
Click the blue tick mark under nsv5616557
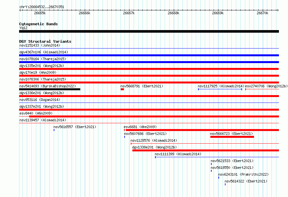[54, 130]
